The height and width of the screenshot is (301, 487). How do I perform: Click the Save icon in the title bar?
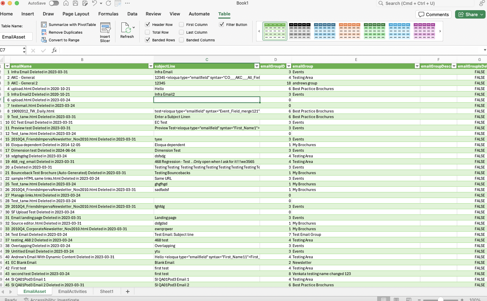click(x=75, y=4)
